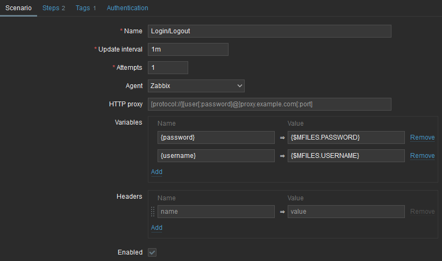The height and width of the screenshot is (261, 442).
Task: Click the header name input field
Action: pos(216,212)
